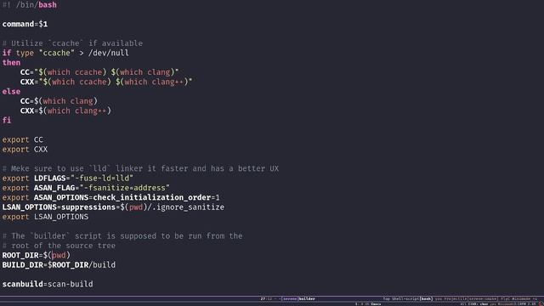Screen dimensions: 544x306
Task: Click "Shell-script" major mode in mode line
Action: (405, 298)
